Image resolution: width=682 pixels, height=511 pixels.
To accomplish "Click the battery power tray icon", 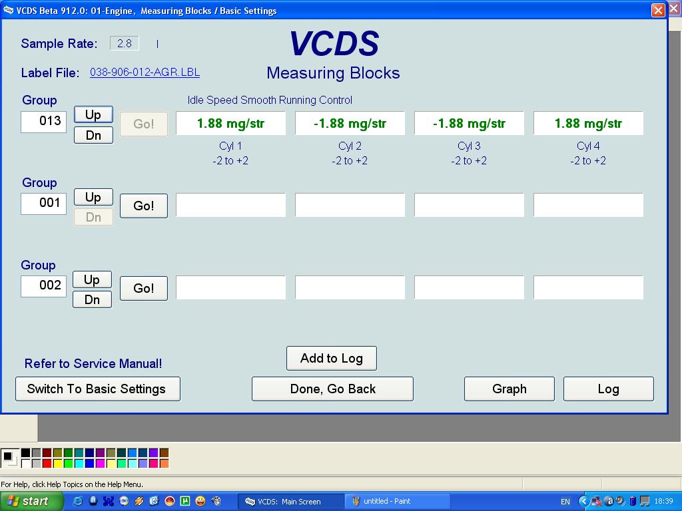I will [633, 501].
